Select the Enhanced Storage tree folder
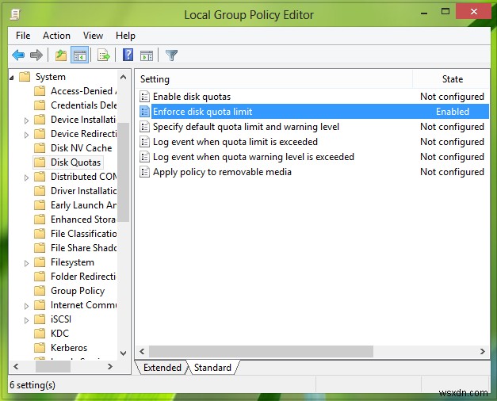Viewport: 497px width, 401px height. click(x=83, y=220)
